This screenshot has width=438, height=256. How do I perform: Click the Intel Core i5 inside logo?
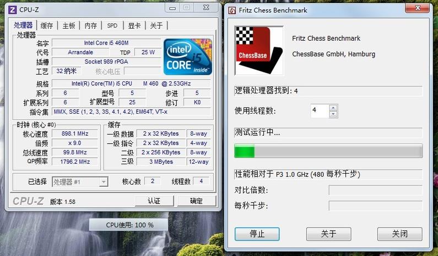(188, 57)
